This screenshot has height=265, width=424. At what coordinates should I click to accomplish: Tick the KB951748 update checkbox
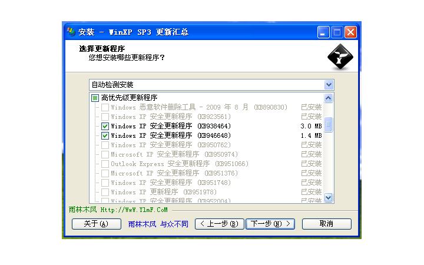[x=105, y=183]
